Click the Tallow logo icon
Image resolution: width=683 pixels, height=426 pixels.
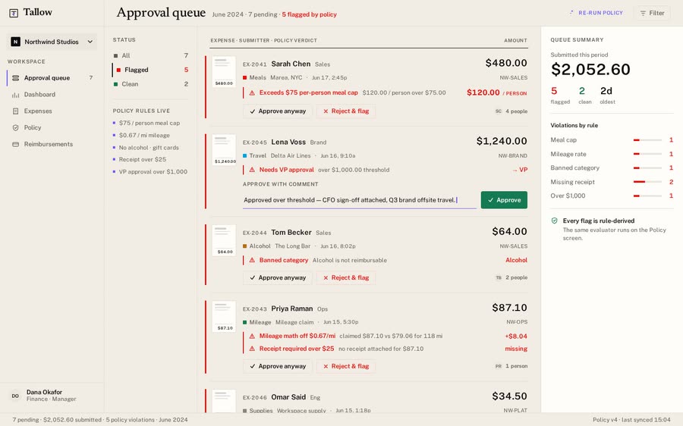[x=14, y=13]
